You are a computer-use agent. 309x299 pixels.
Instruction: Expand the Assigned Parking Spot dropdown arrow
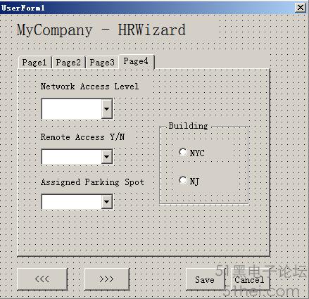[x=107, y=202]
